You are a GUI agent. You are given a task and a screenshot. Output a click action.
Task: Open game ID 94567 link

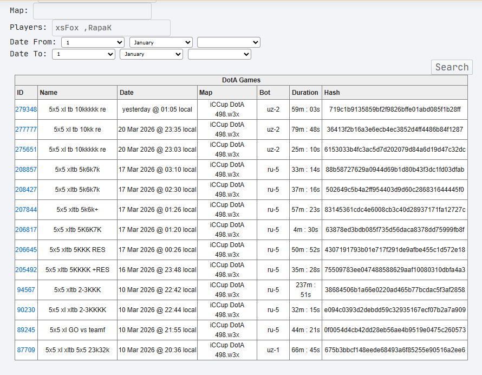(x=26, y=290)
